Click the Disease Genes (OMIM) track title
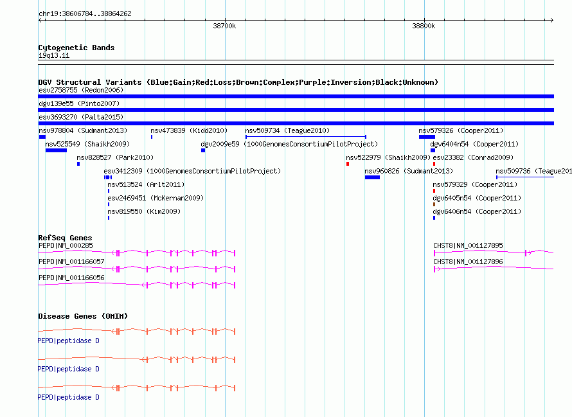 83,316
